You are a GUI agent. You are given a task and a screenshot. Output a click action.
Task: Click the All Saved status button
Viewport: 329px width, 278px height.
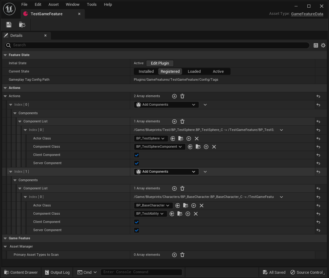(x=274, y=272)
